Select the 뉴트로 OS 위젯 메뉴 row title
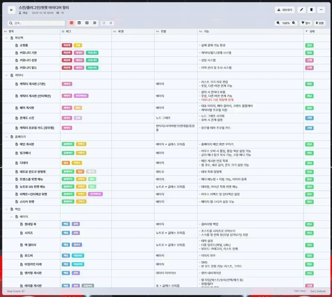332x297 pixels. point(32,187)
